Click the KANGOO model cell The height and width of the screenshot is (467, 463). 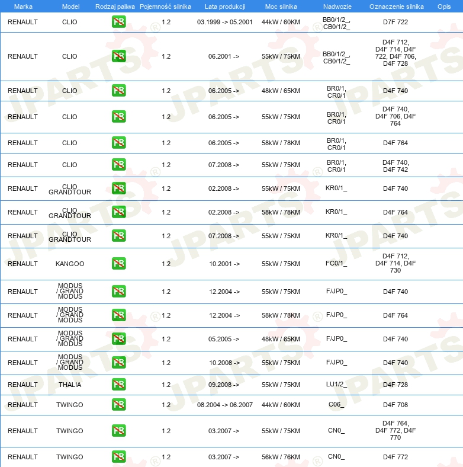pos(70,264)
